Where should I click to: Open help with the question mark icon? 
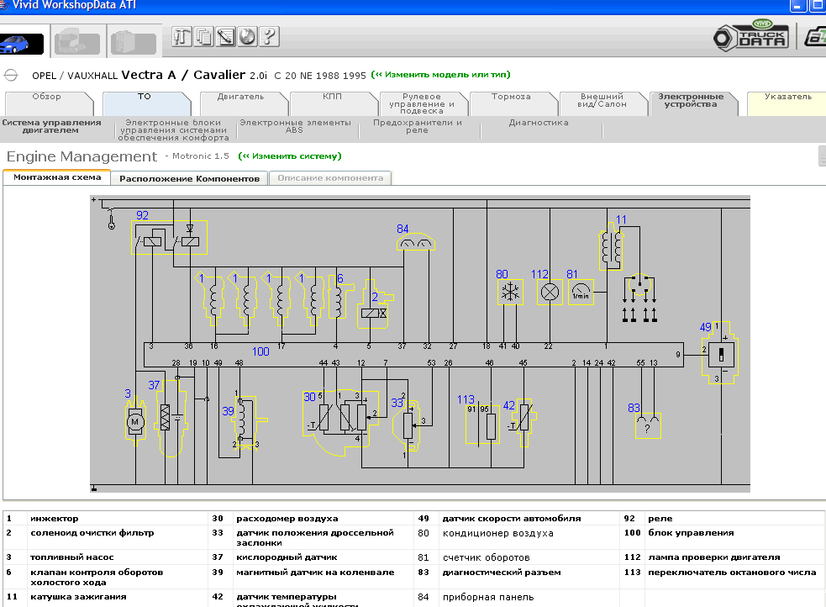[269, 37]
